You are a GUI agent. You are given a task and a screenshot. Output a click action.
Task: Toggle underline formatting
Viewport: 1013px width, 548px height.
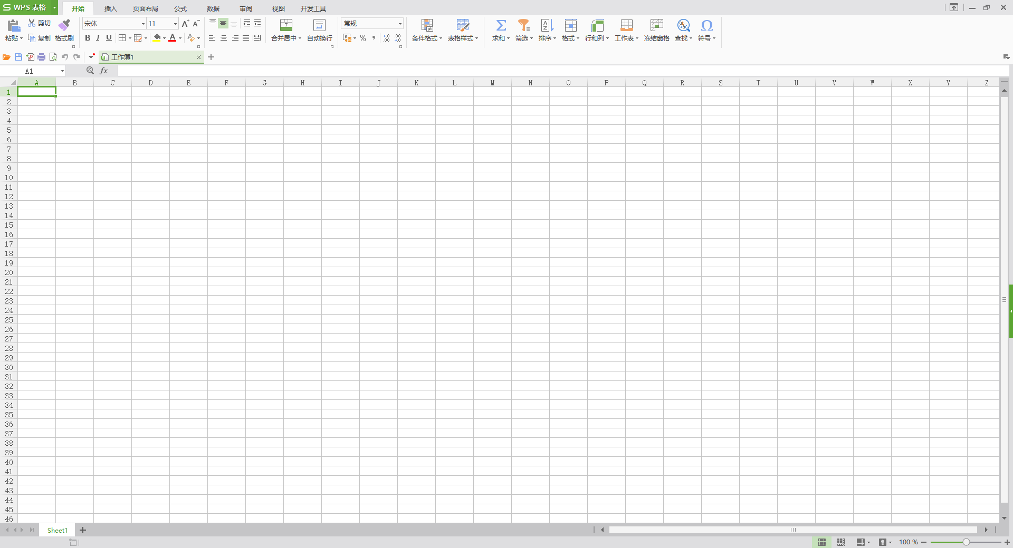pos(109,38)
